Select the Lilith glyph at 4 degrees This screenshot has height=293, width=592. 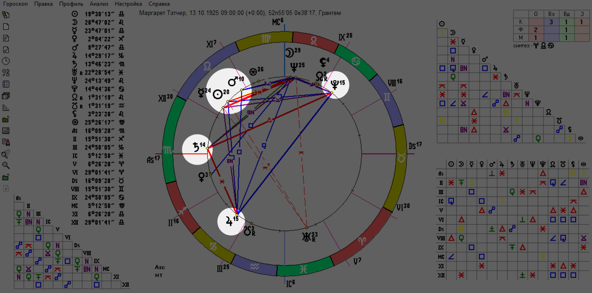[323, 63]
